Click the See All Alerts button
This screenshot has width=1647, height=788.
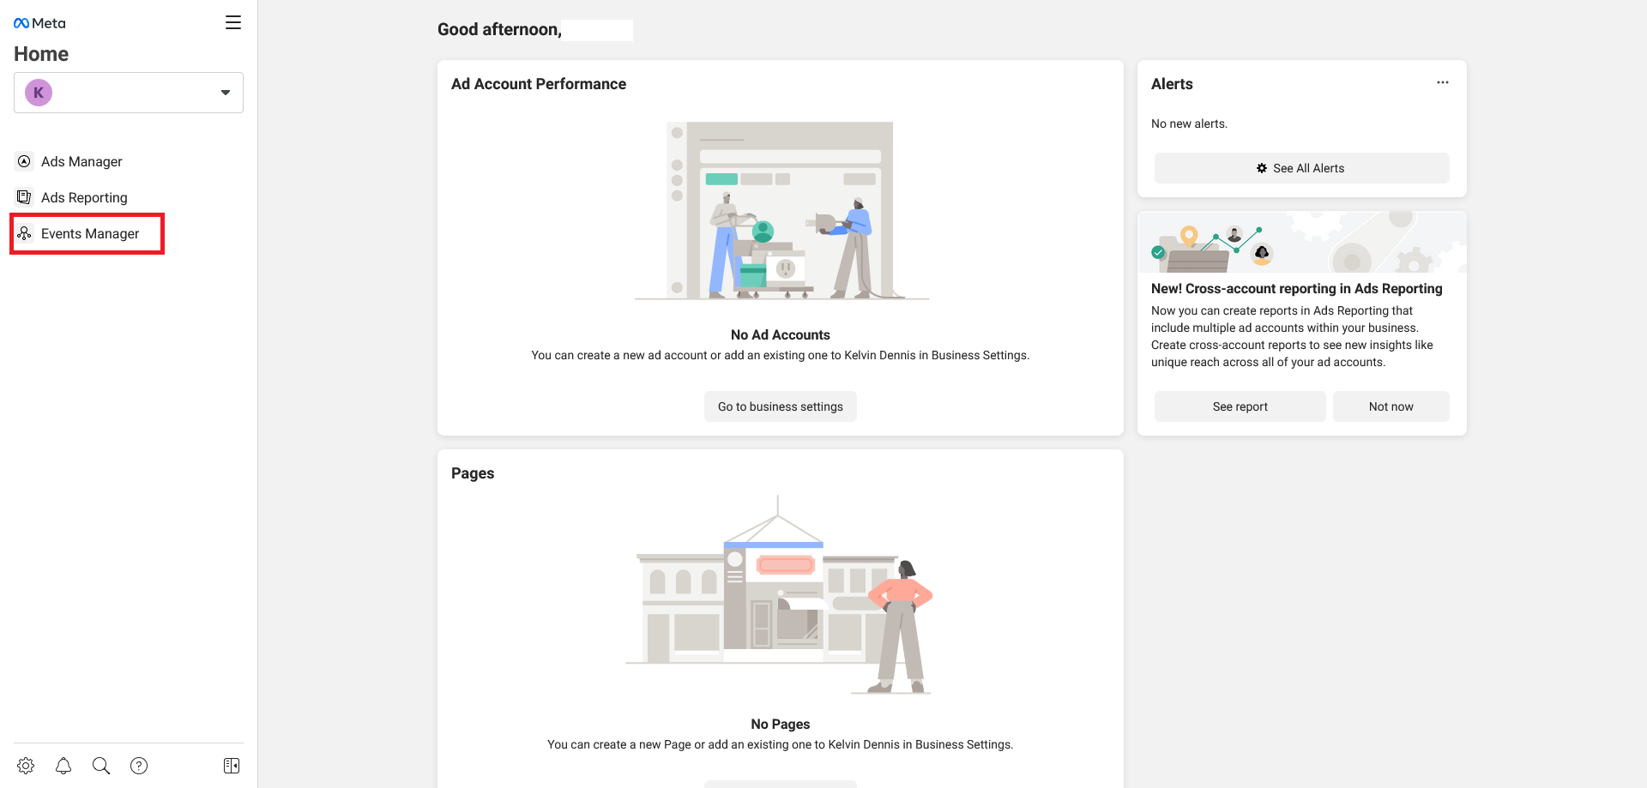pyautogui.click(x=1301, y=168)
